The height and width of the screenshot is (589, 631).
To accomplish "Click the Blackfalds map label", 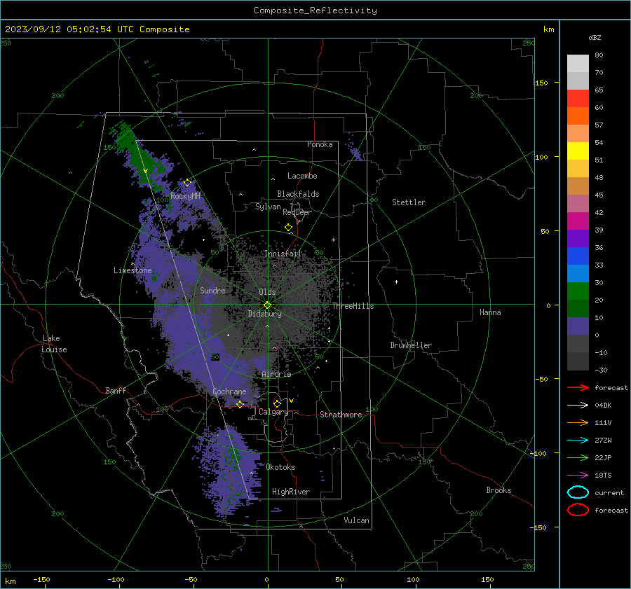I will pyautogui.click(x=298, y=194).
